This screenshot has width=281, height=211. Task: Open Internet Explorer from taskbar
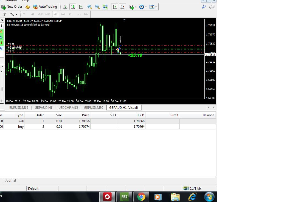[x=192, y=197]
